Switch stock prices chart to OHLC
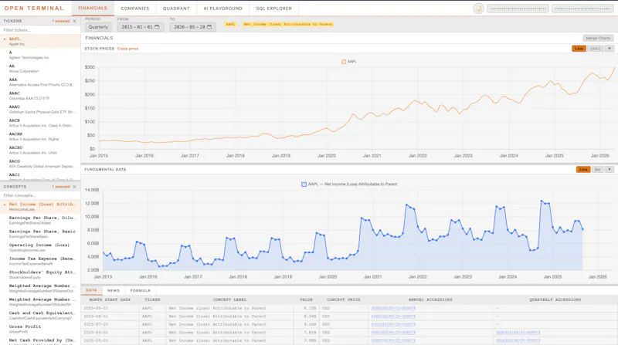 pyautogui.click(x=595, y=49)
